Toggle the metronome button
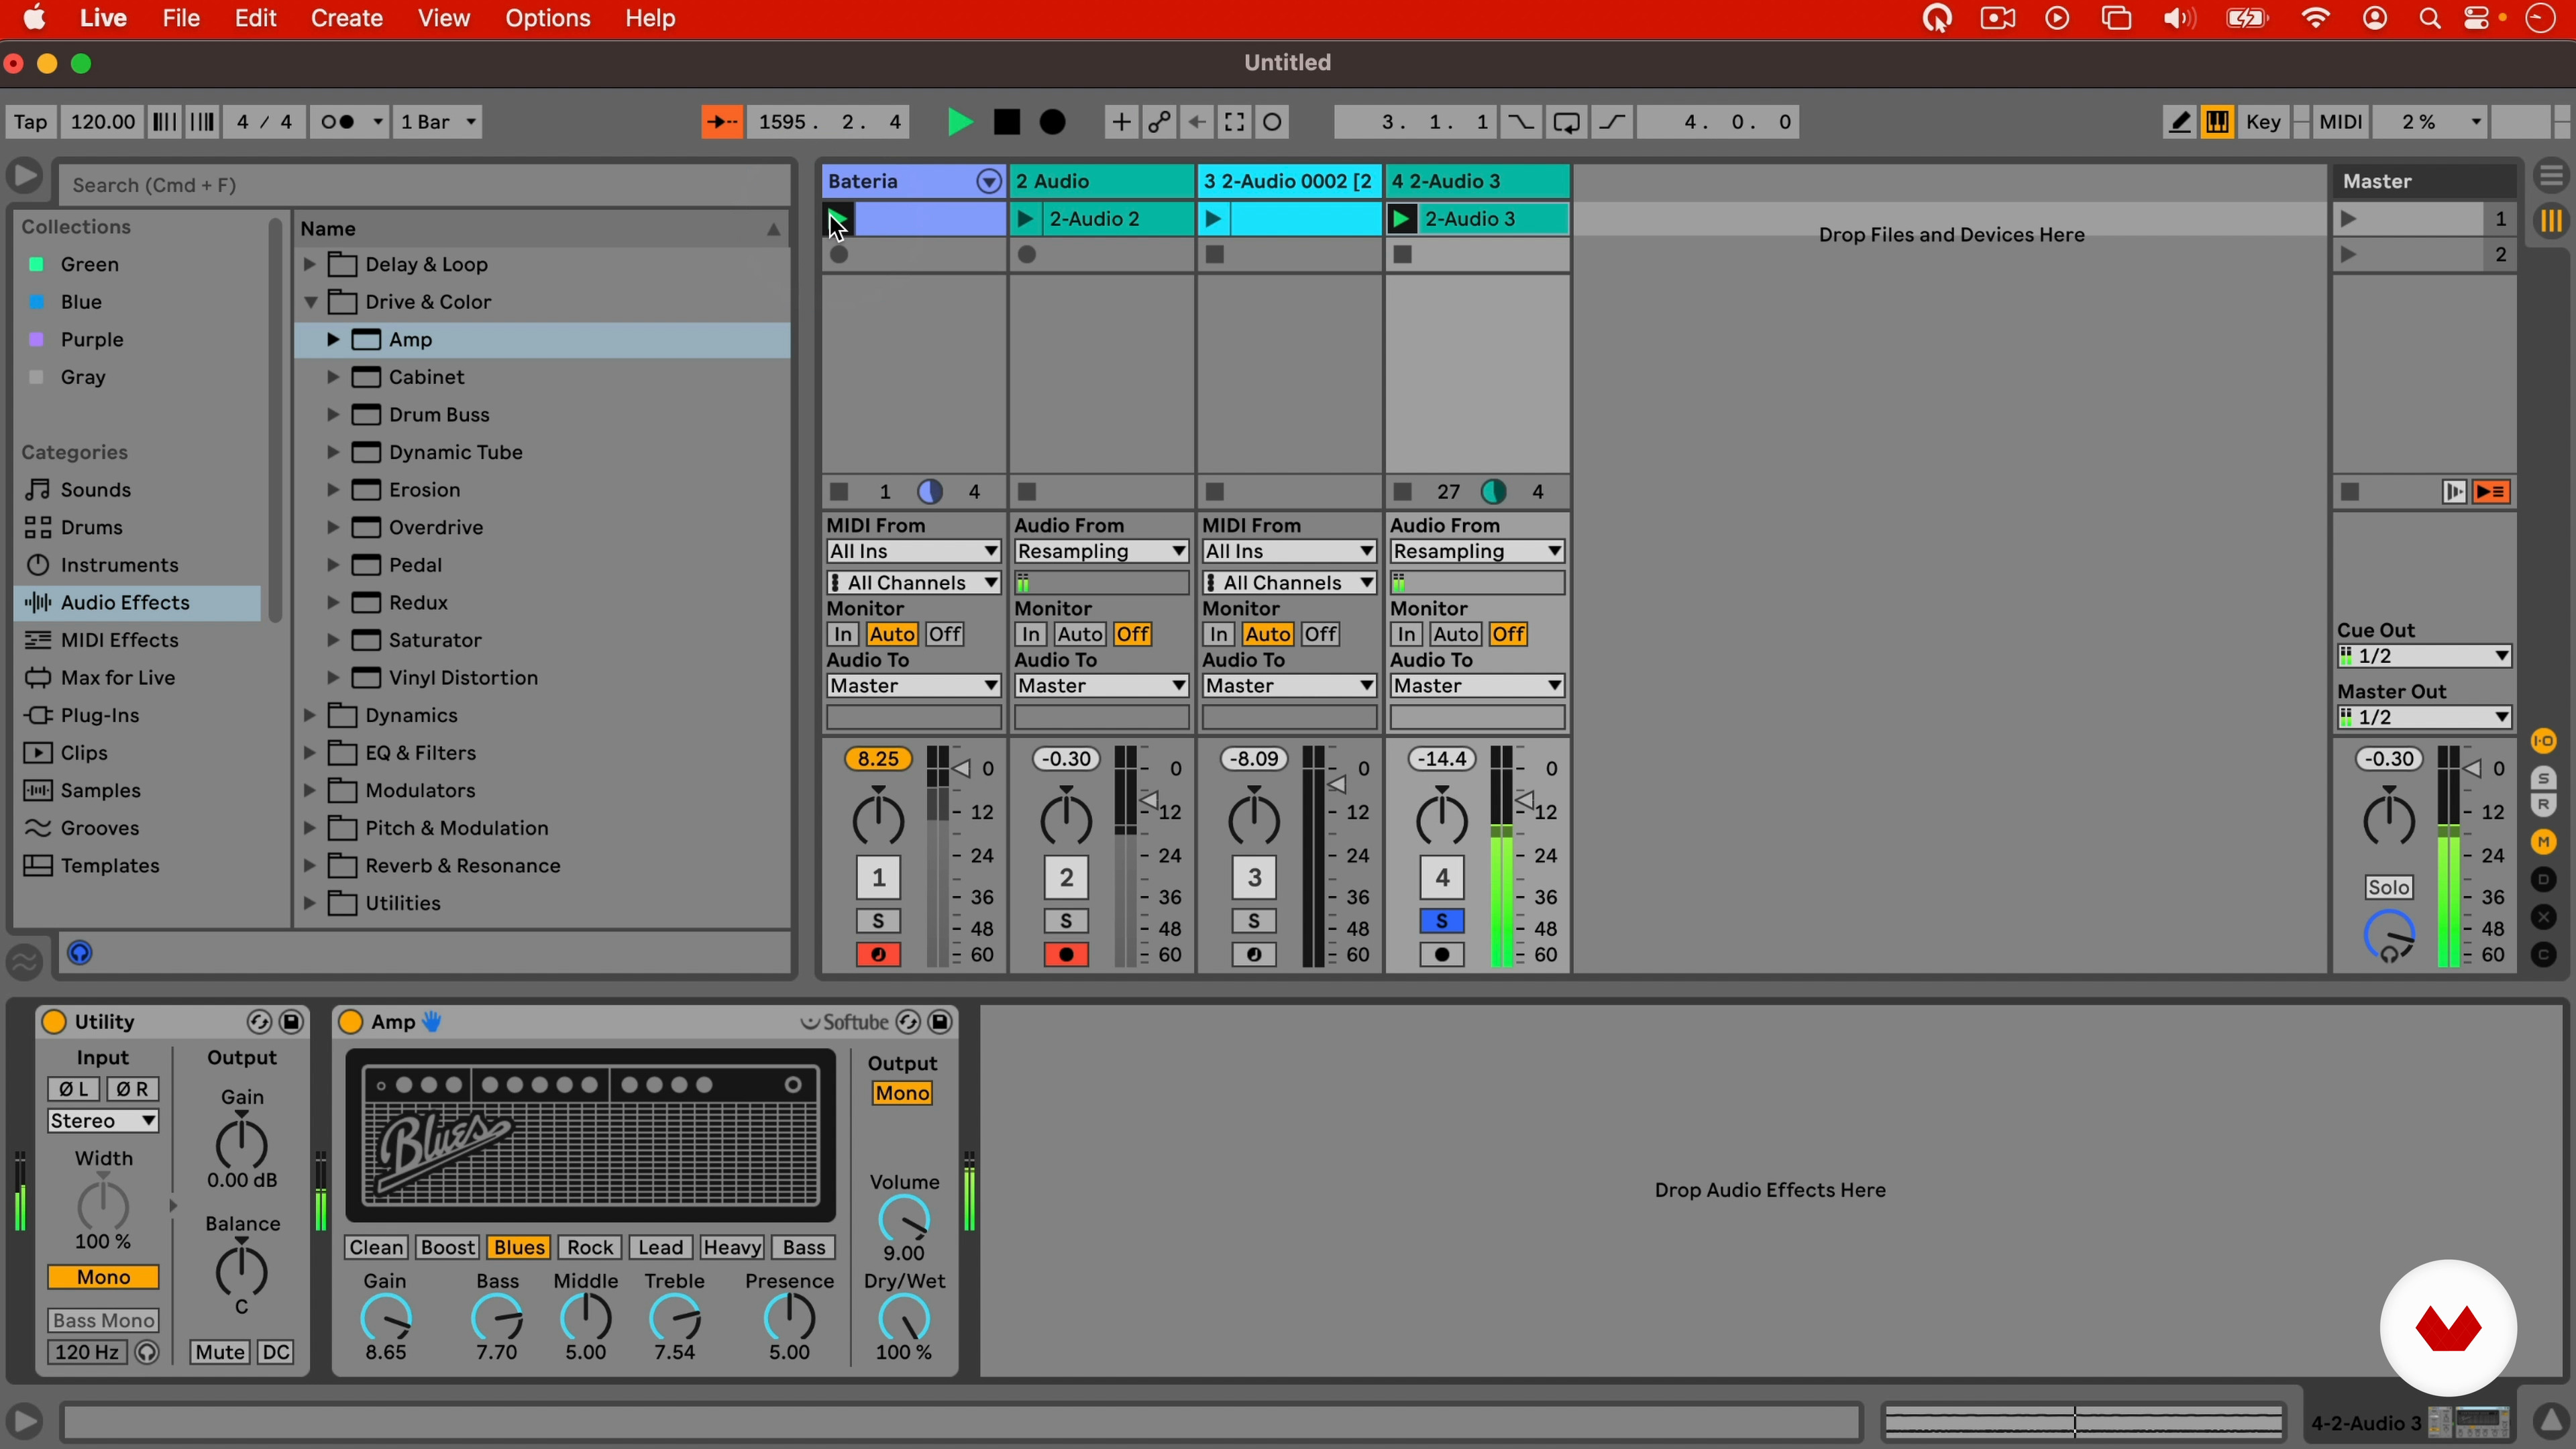 pyautogui.click(x=349, y=122)
